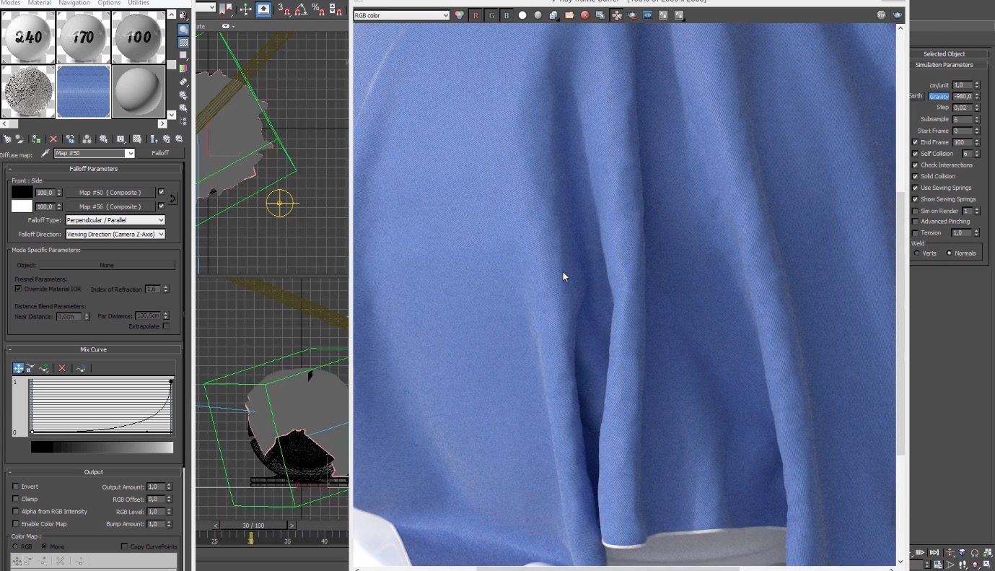Toggle the Map #50 enable checkbox
Image resolution: width=995 pixels, height=571 pixels.
(x=161, y=192)
